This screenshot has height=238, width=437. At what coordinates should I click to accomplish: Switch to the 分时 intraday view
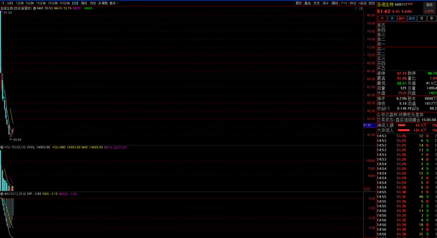point(10,3)
